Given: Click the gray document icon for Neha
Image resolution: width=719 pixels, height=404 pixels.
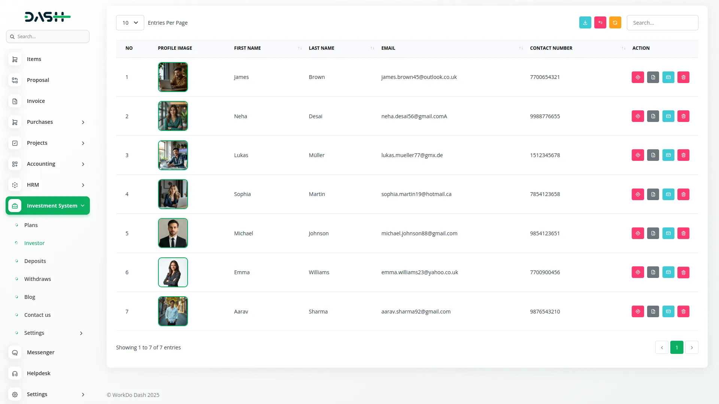Looking at the screenshot, I should point(653,116).
